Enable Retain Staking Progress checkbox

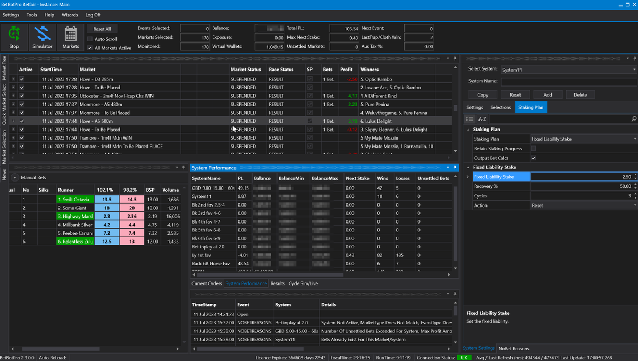533,148
